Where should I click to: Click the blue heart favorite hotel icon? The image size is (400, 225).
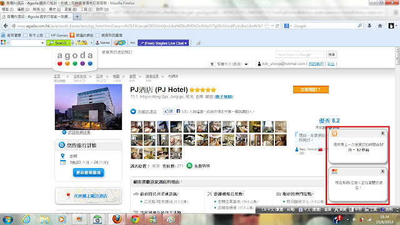point(133,111)
